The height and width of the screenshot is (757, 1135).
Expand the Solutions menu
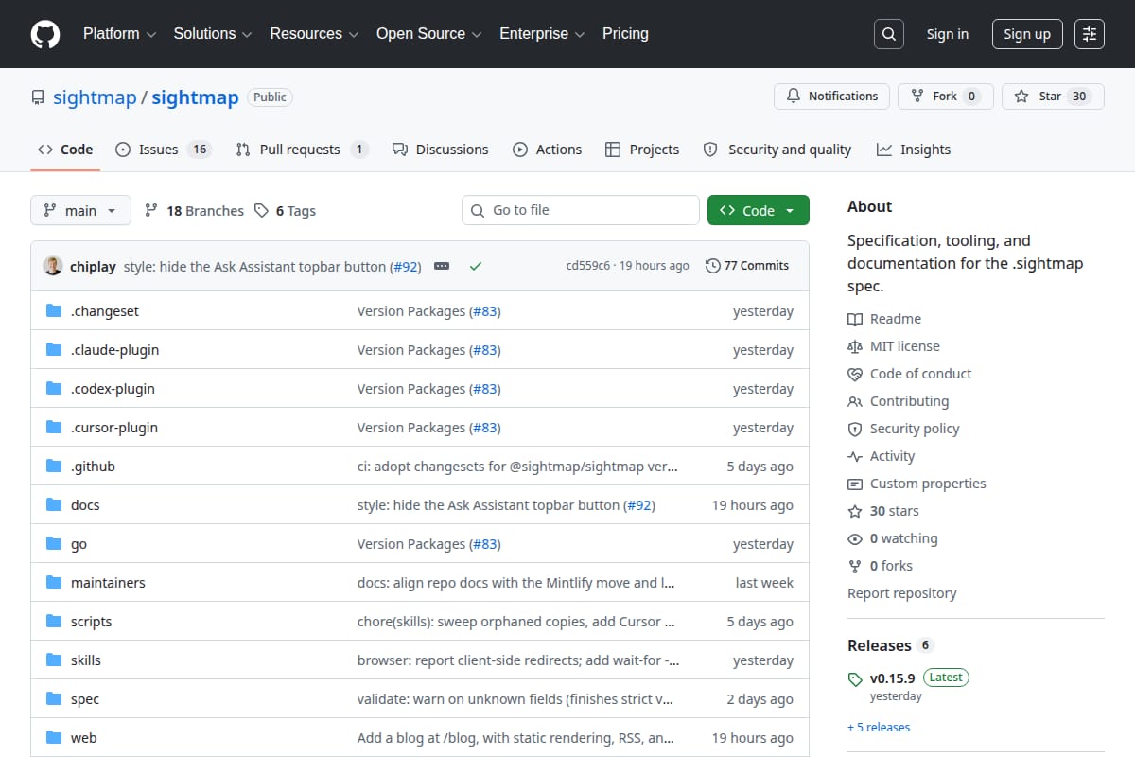pyautogui.click(x=213, y=33)
